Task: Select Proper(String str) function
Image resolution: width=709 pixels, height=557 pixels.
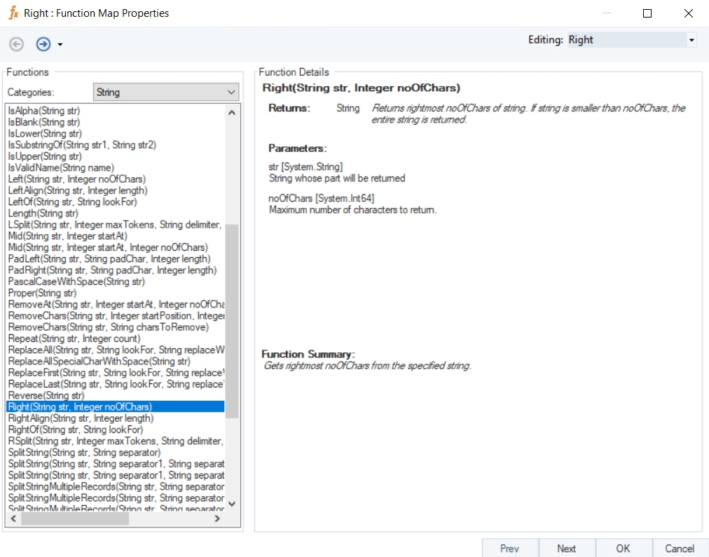Action: [116, 293]
